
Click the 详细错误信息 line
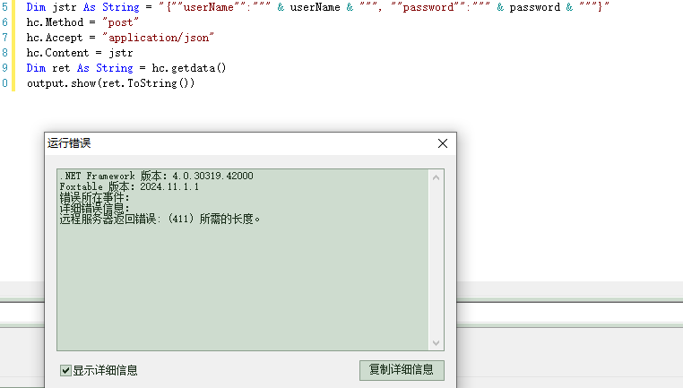tap(95, 208)
